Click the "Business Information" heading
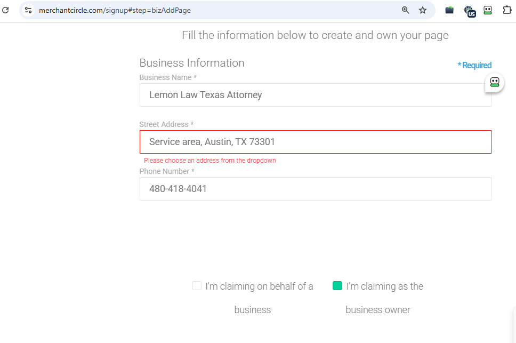Viewport: 516px width, 343px height. pos(192,63)
